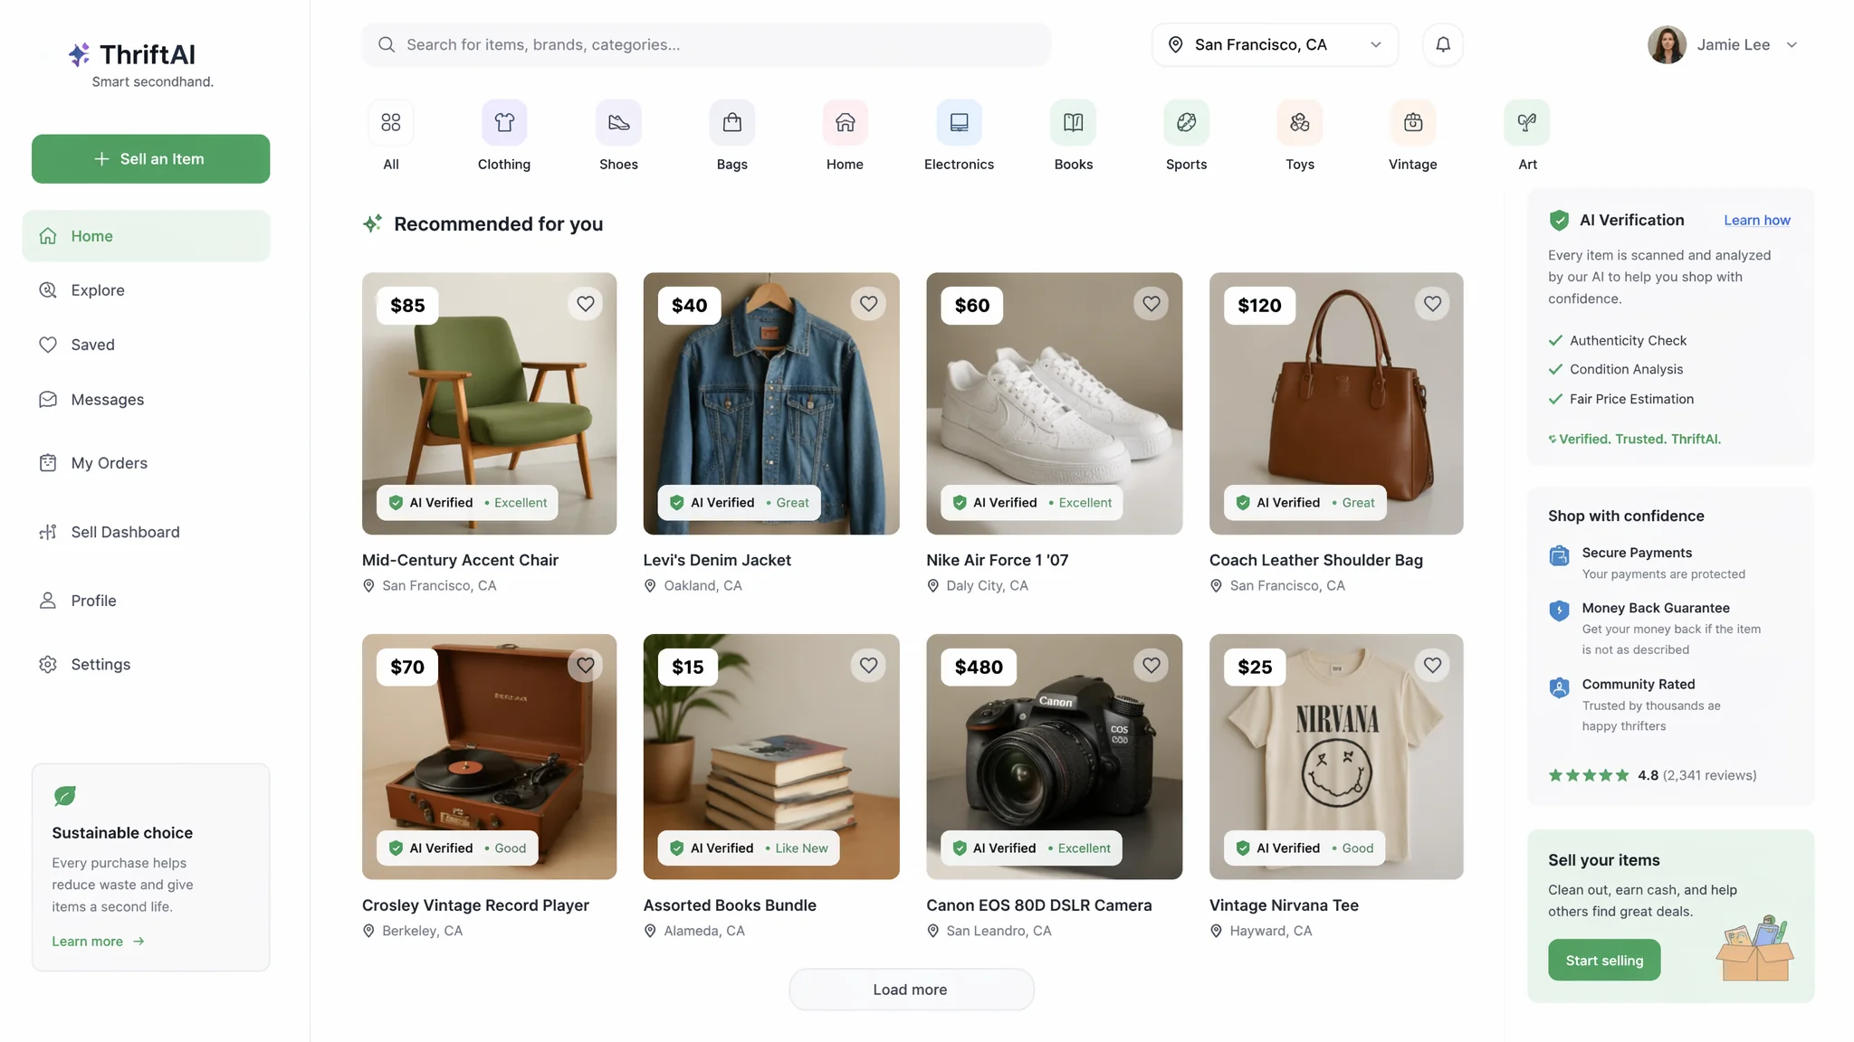Click the ThriftAI logo sparkle icon

[79, 54]
